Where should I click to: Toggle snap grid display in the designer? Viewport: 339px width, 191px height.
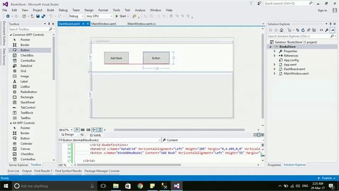point(83,129)
